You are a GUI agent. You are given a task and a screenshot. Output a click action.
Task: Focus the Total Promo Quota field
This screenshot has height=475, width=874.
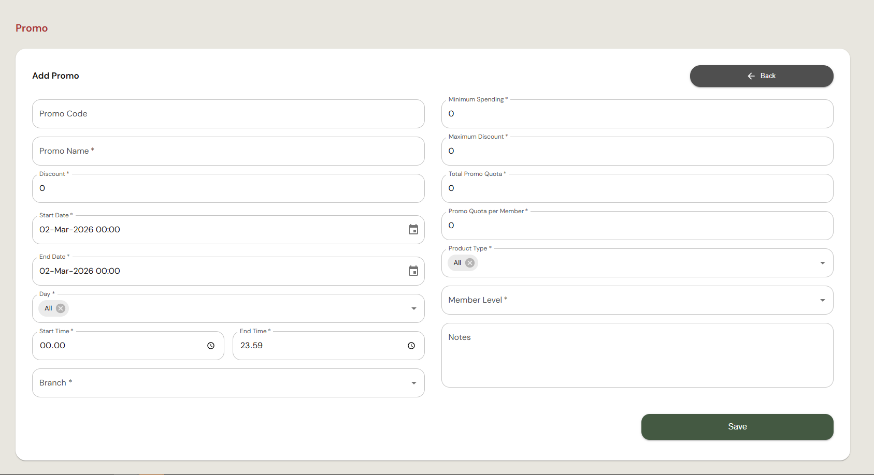coord(637,188)
